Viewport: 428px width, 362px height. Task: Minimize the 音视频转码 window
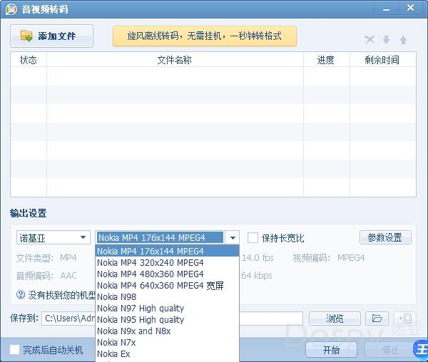(x=386, y=9)
